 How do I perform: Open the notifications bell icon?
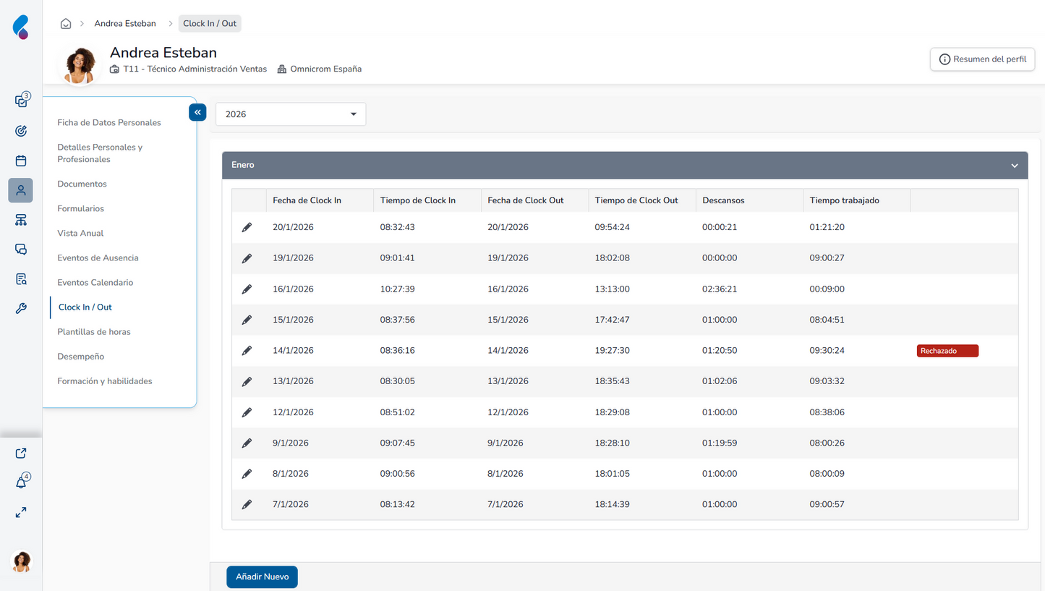(x=21, y=482)
